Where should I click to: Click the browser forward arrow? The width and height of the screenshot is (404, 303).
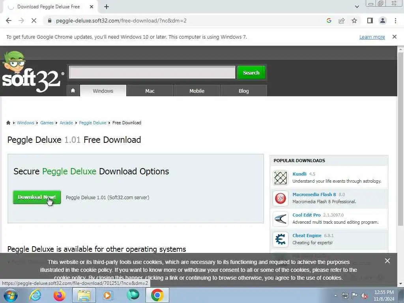21,21
